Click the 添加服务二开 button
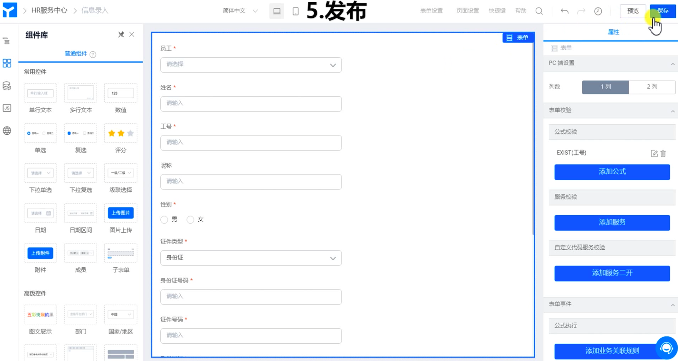This screenshot has height=361, width=678. click(612, 273)
